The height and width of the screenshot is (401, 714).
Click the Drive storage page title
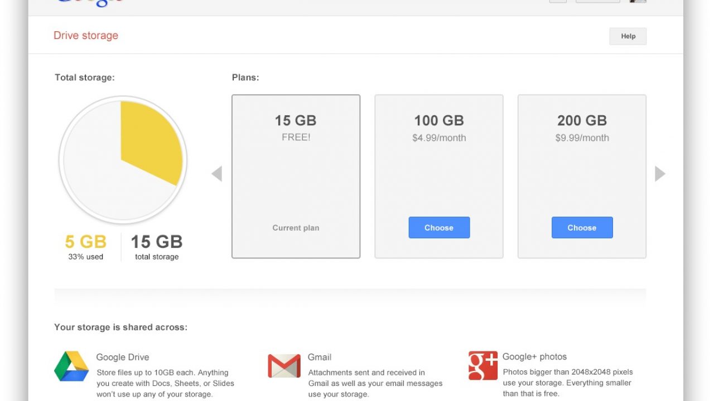tap(86, 36)
